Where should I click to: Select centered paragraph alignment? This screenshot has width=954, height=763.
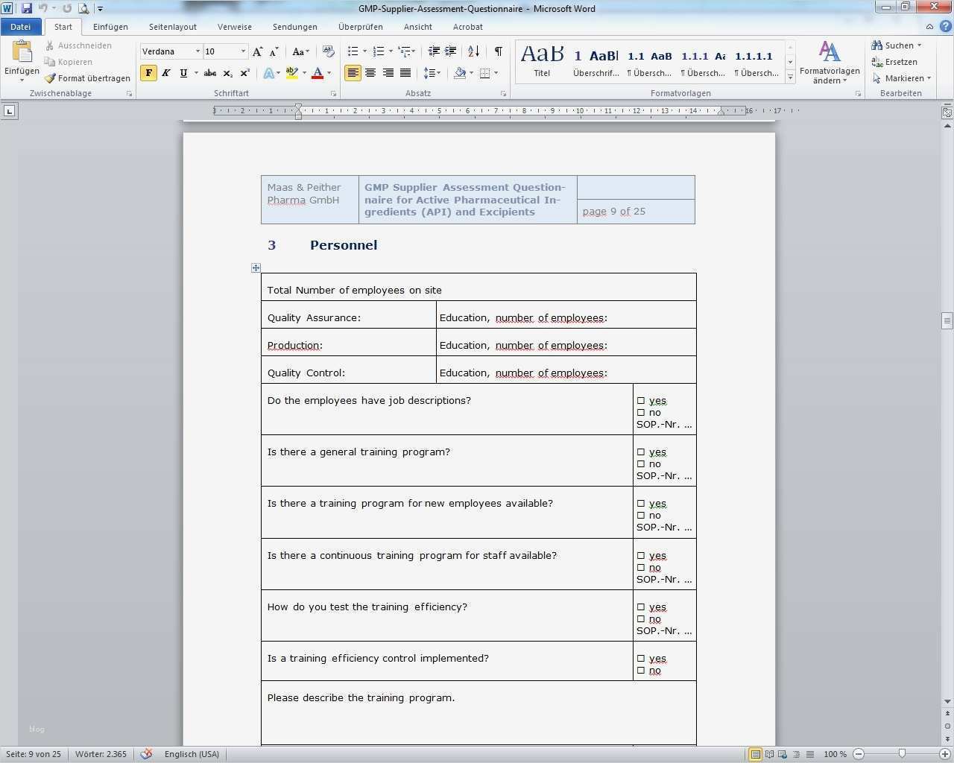[x=370, y=73]
